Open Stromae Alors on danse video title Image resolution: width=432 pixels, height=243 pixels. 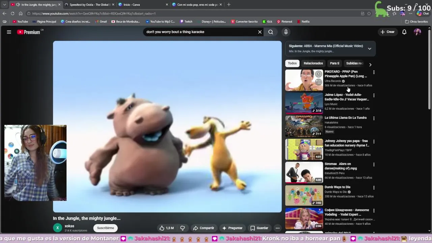point(341,166)
